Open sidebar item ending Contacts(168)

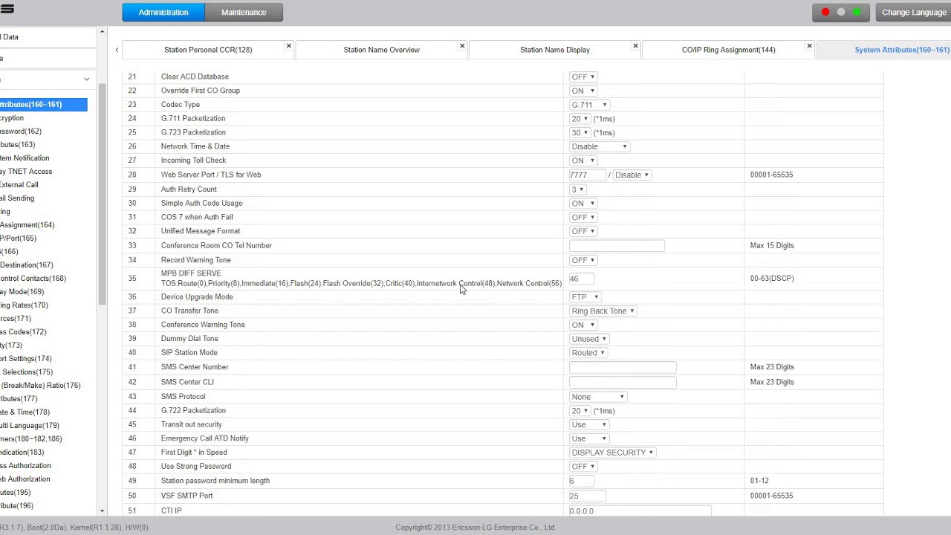coord(33,279)
